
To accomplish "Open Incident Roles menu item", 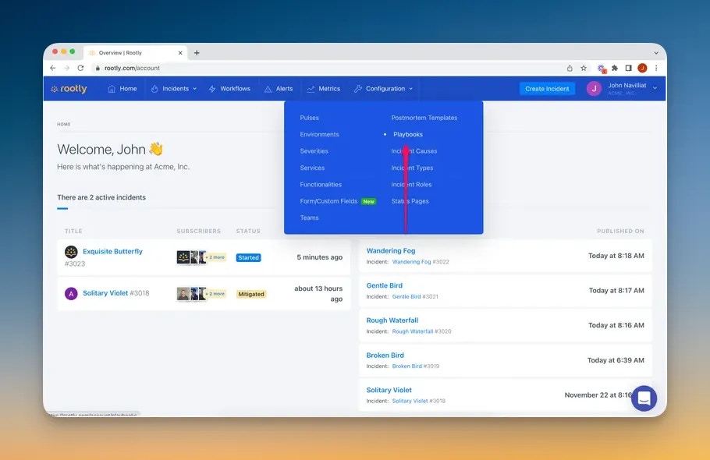I will pos(411,185).
